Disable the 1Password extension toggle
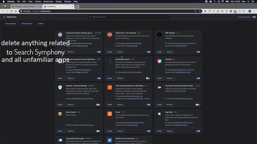The width and height of the screenshot is (257, 144). click(x=99, y=52)
